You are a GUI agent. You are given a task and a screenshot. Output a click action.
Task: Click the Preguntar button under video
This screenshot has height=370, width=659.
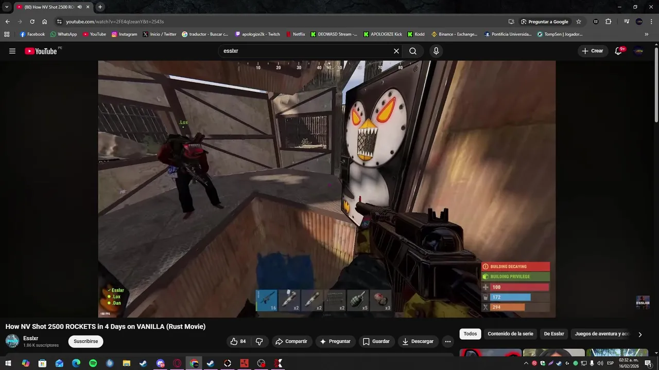coord(335,341)
